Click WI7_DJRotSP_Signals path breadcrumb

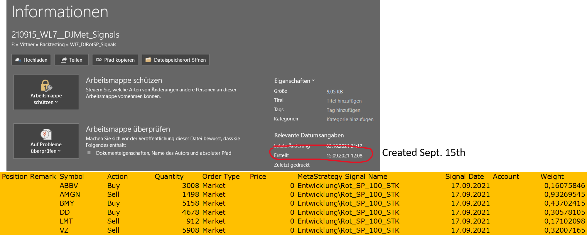93,45
